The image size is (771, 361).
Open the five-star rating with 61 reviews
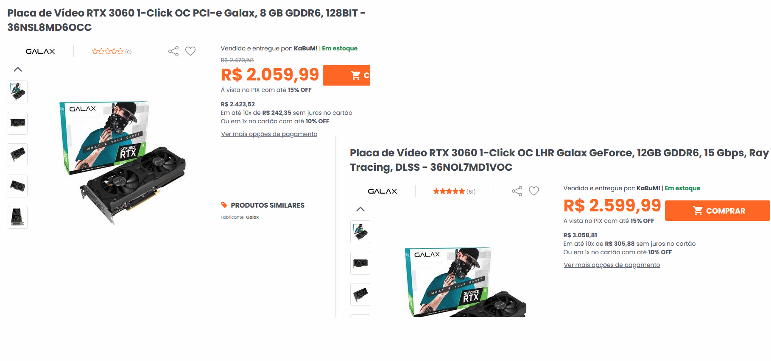[x=454, y=191]
